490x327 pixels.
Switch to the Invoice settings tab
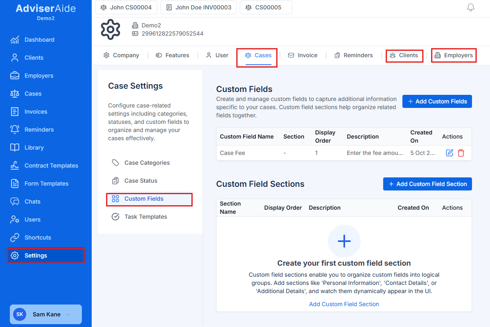pos(303,55)
